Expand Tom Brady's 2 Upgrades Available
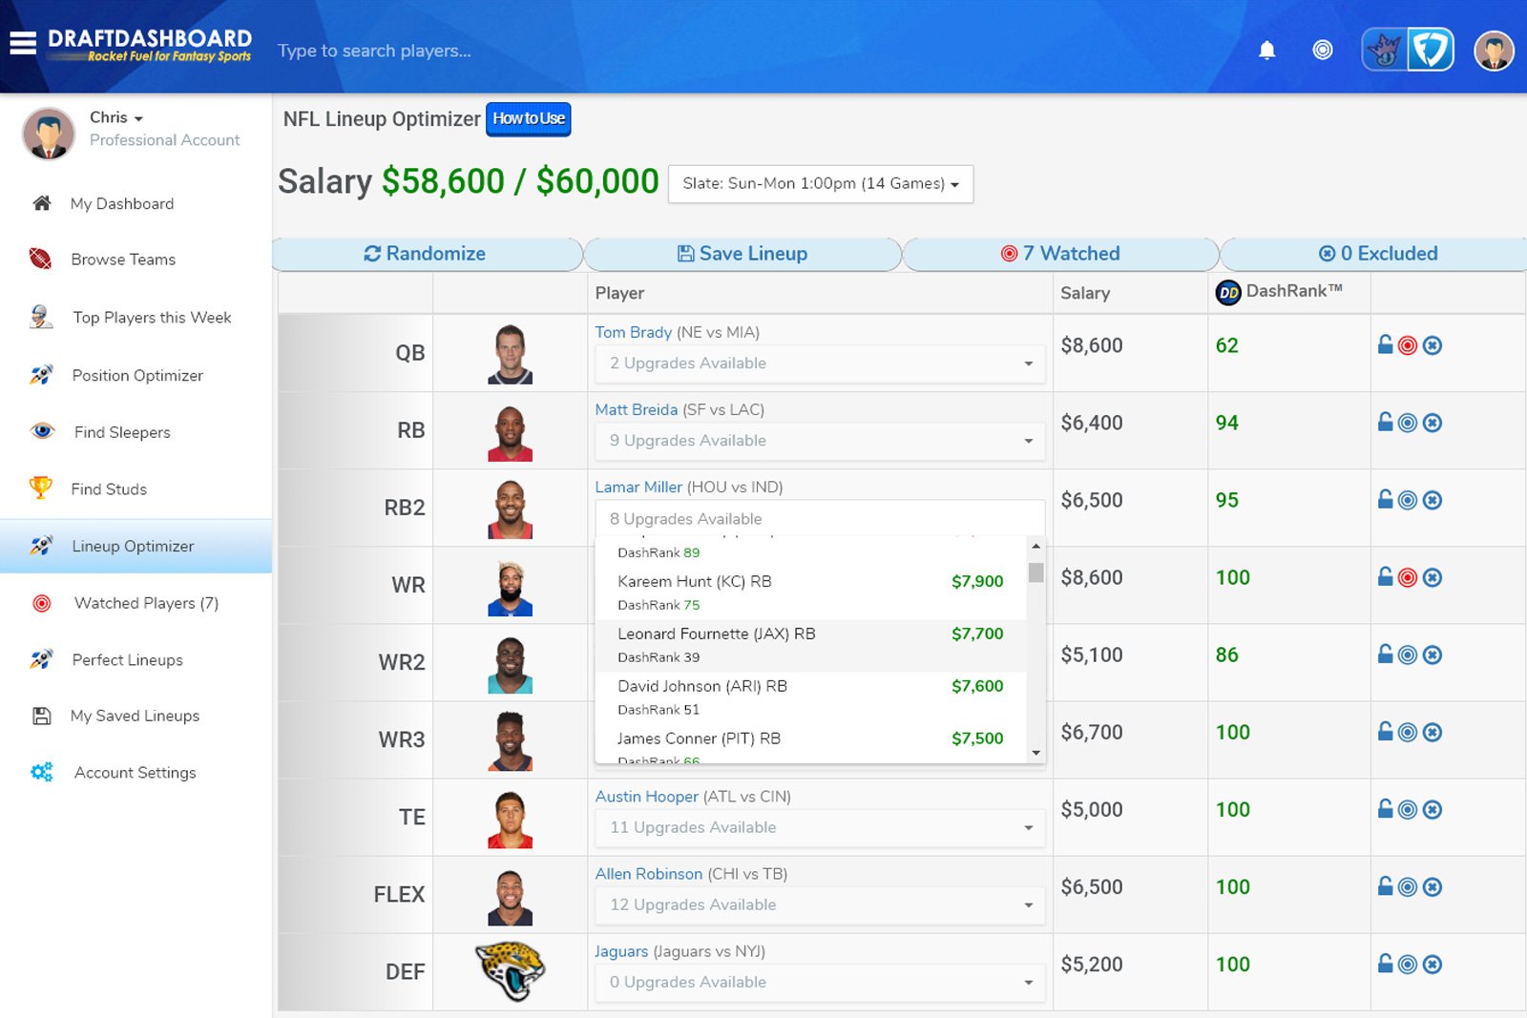The height and width of the screenshot is (1018, 1527). pos(820,364)
